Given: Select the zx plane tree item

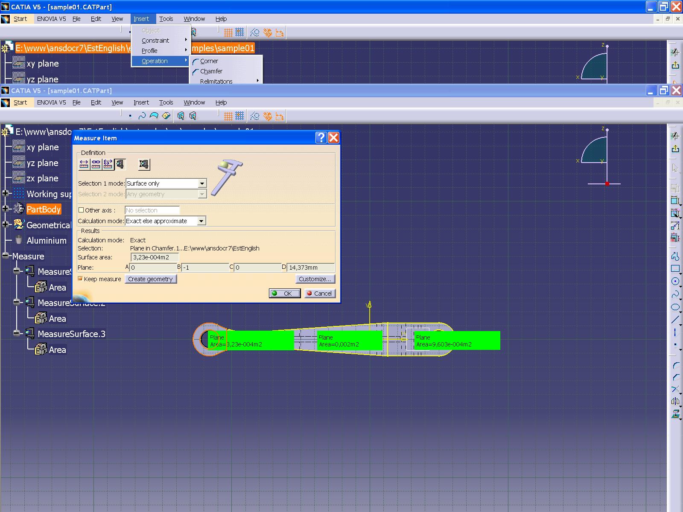Looking at the screenshot, I should tap(36, 178).
